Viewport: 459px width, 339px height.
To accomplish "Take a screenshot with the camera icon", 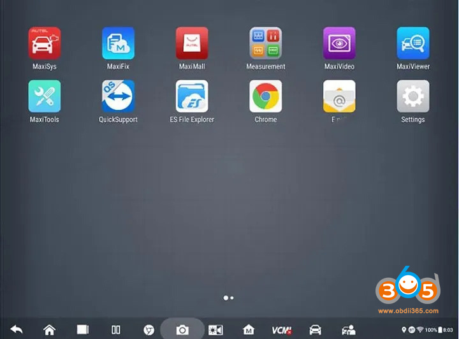I will pyautogui.click(x=182, y=330).
